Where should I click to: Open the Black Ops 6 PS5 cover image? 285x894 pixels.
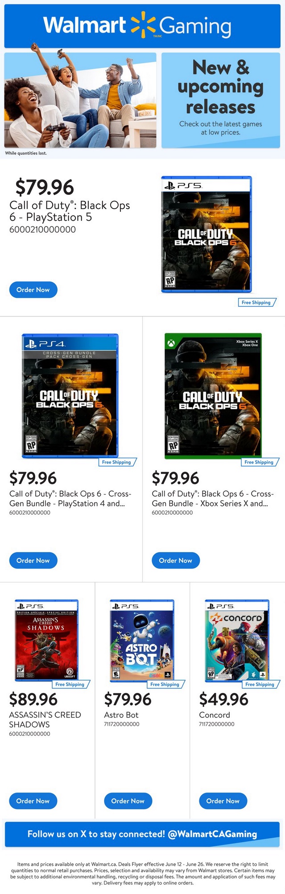tap(206, 234)
